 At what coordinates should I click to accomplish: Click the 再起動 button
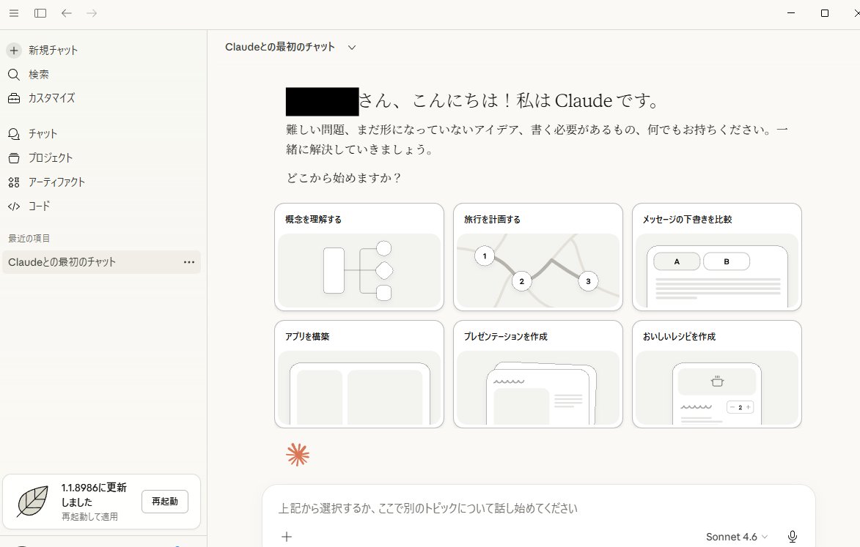point(164,502)
